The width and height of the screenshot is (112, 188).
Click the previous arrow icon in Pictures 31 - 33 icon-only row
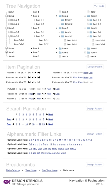[33, 82]
